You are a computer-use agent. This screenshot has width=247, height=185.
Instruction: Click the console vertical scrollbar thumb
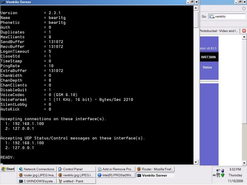pos(196,19)
